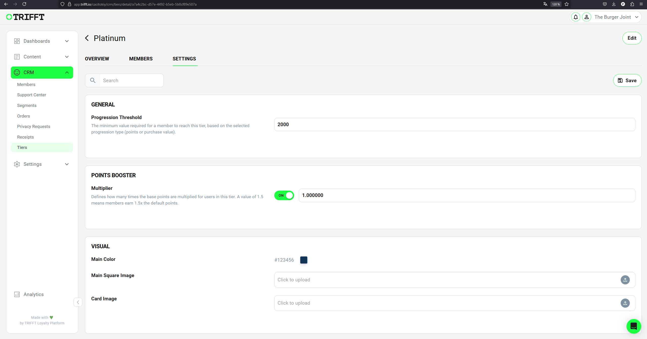Click the Progression Threshold input field
This screenshot has height=339, width=647.
pos(454,124)
